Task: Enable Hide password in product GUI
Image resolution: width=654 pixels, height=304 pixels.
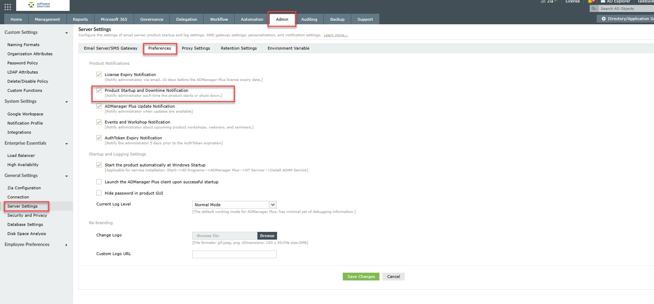Action: coord(99,193)
